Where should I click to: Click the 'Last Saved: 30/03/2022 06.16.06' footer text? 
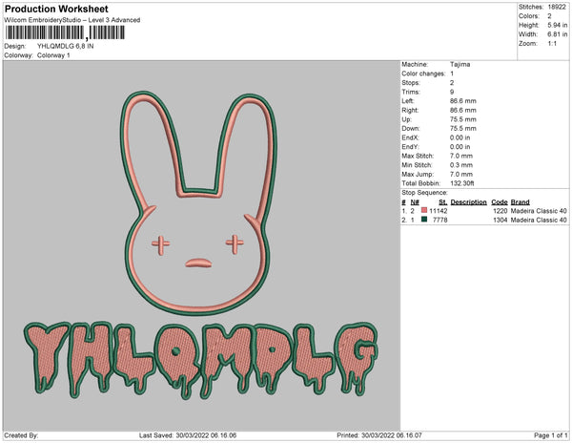click(188, 435)
